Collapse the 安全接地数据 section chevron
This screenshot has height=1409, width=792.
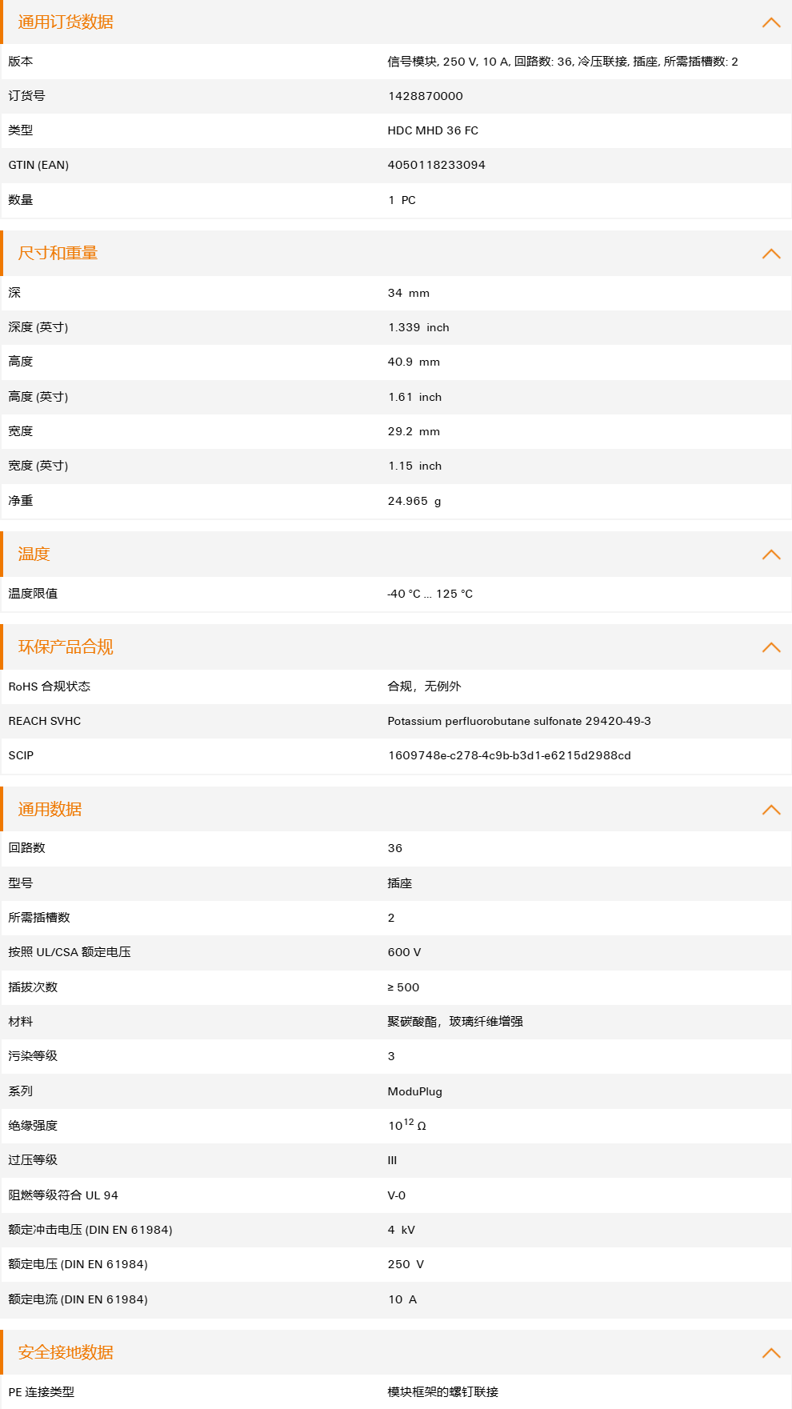pos(771,1353)
